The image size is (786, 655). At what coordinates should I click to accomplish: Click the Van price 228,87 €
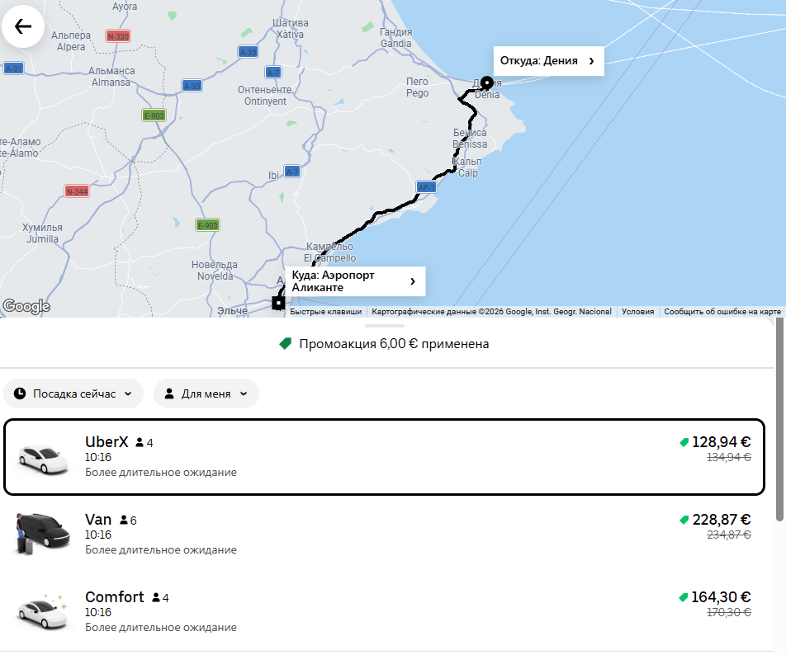pos(722,520)
